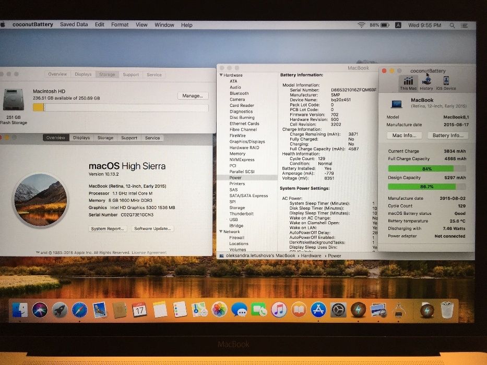Select Storage in System Information sidebar

point(237,208)
